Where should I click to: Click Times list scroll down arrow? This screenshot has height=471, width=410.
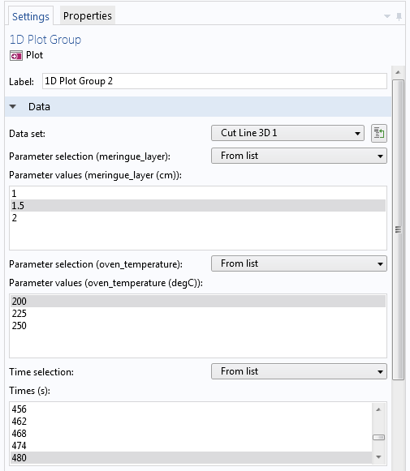(x=378, y=457)
